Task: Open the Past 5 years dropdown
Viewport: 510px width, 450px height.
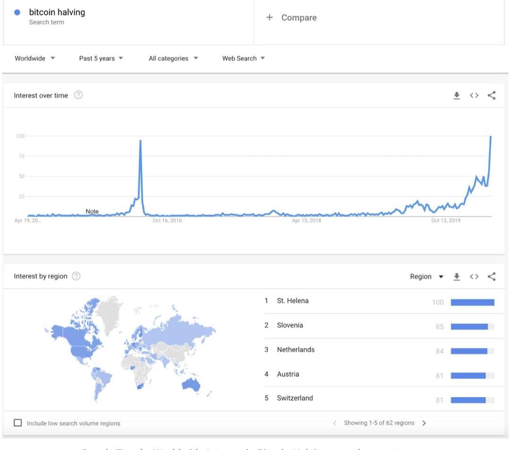Action: 101,58
